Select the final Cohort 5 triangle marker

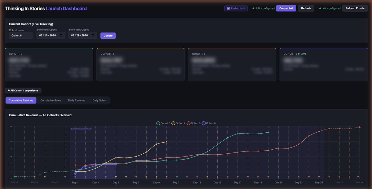[360, 127]
